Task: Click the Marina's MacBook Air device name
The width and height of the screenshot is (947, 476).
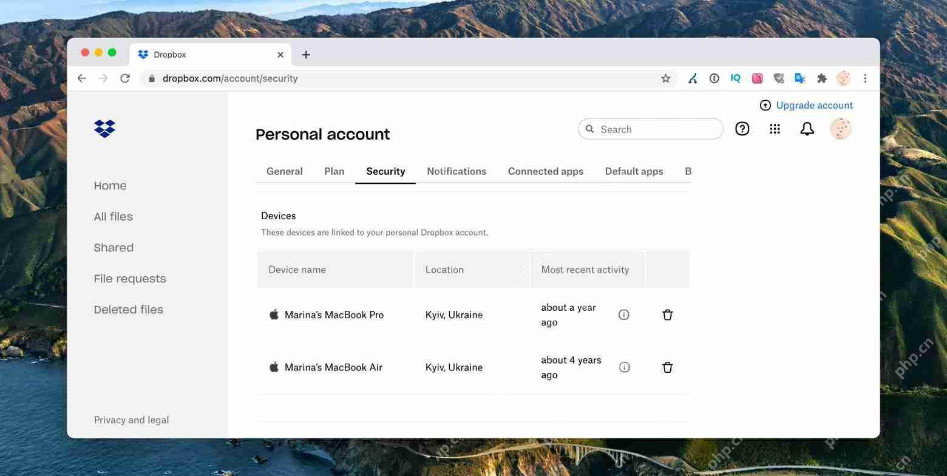Action: (333, 367)
